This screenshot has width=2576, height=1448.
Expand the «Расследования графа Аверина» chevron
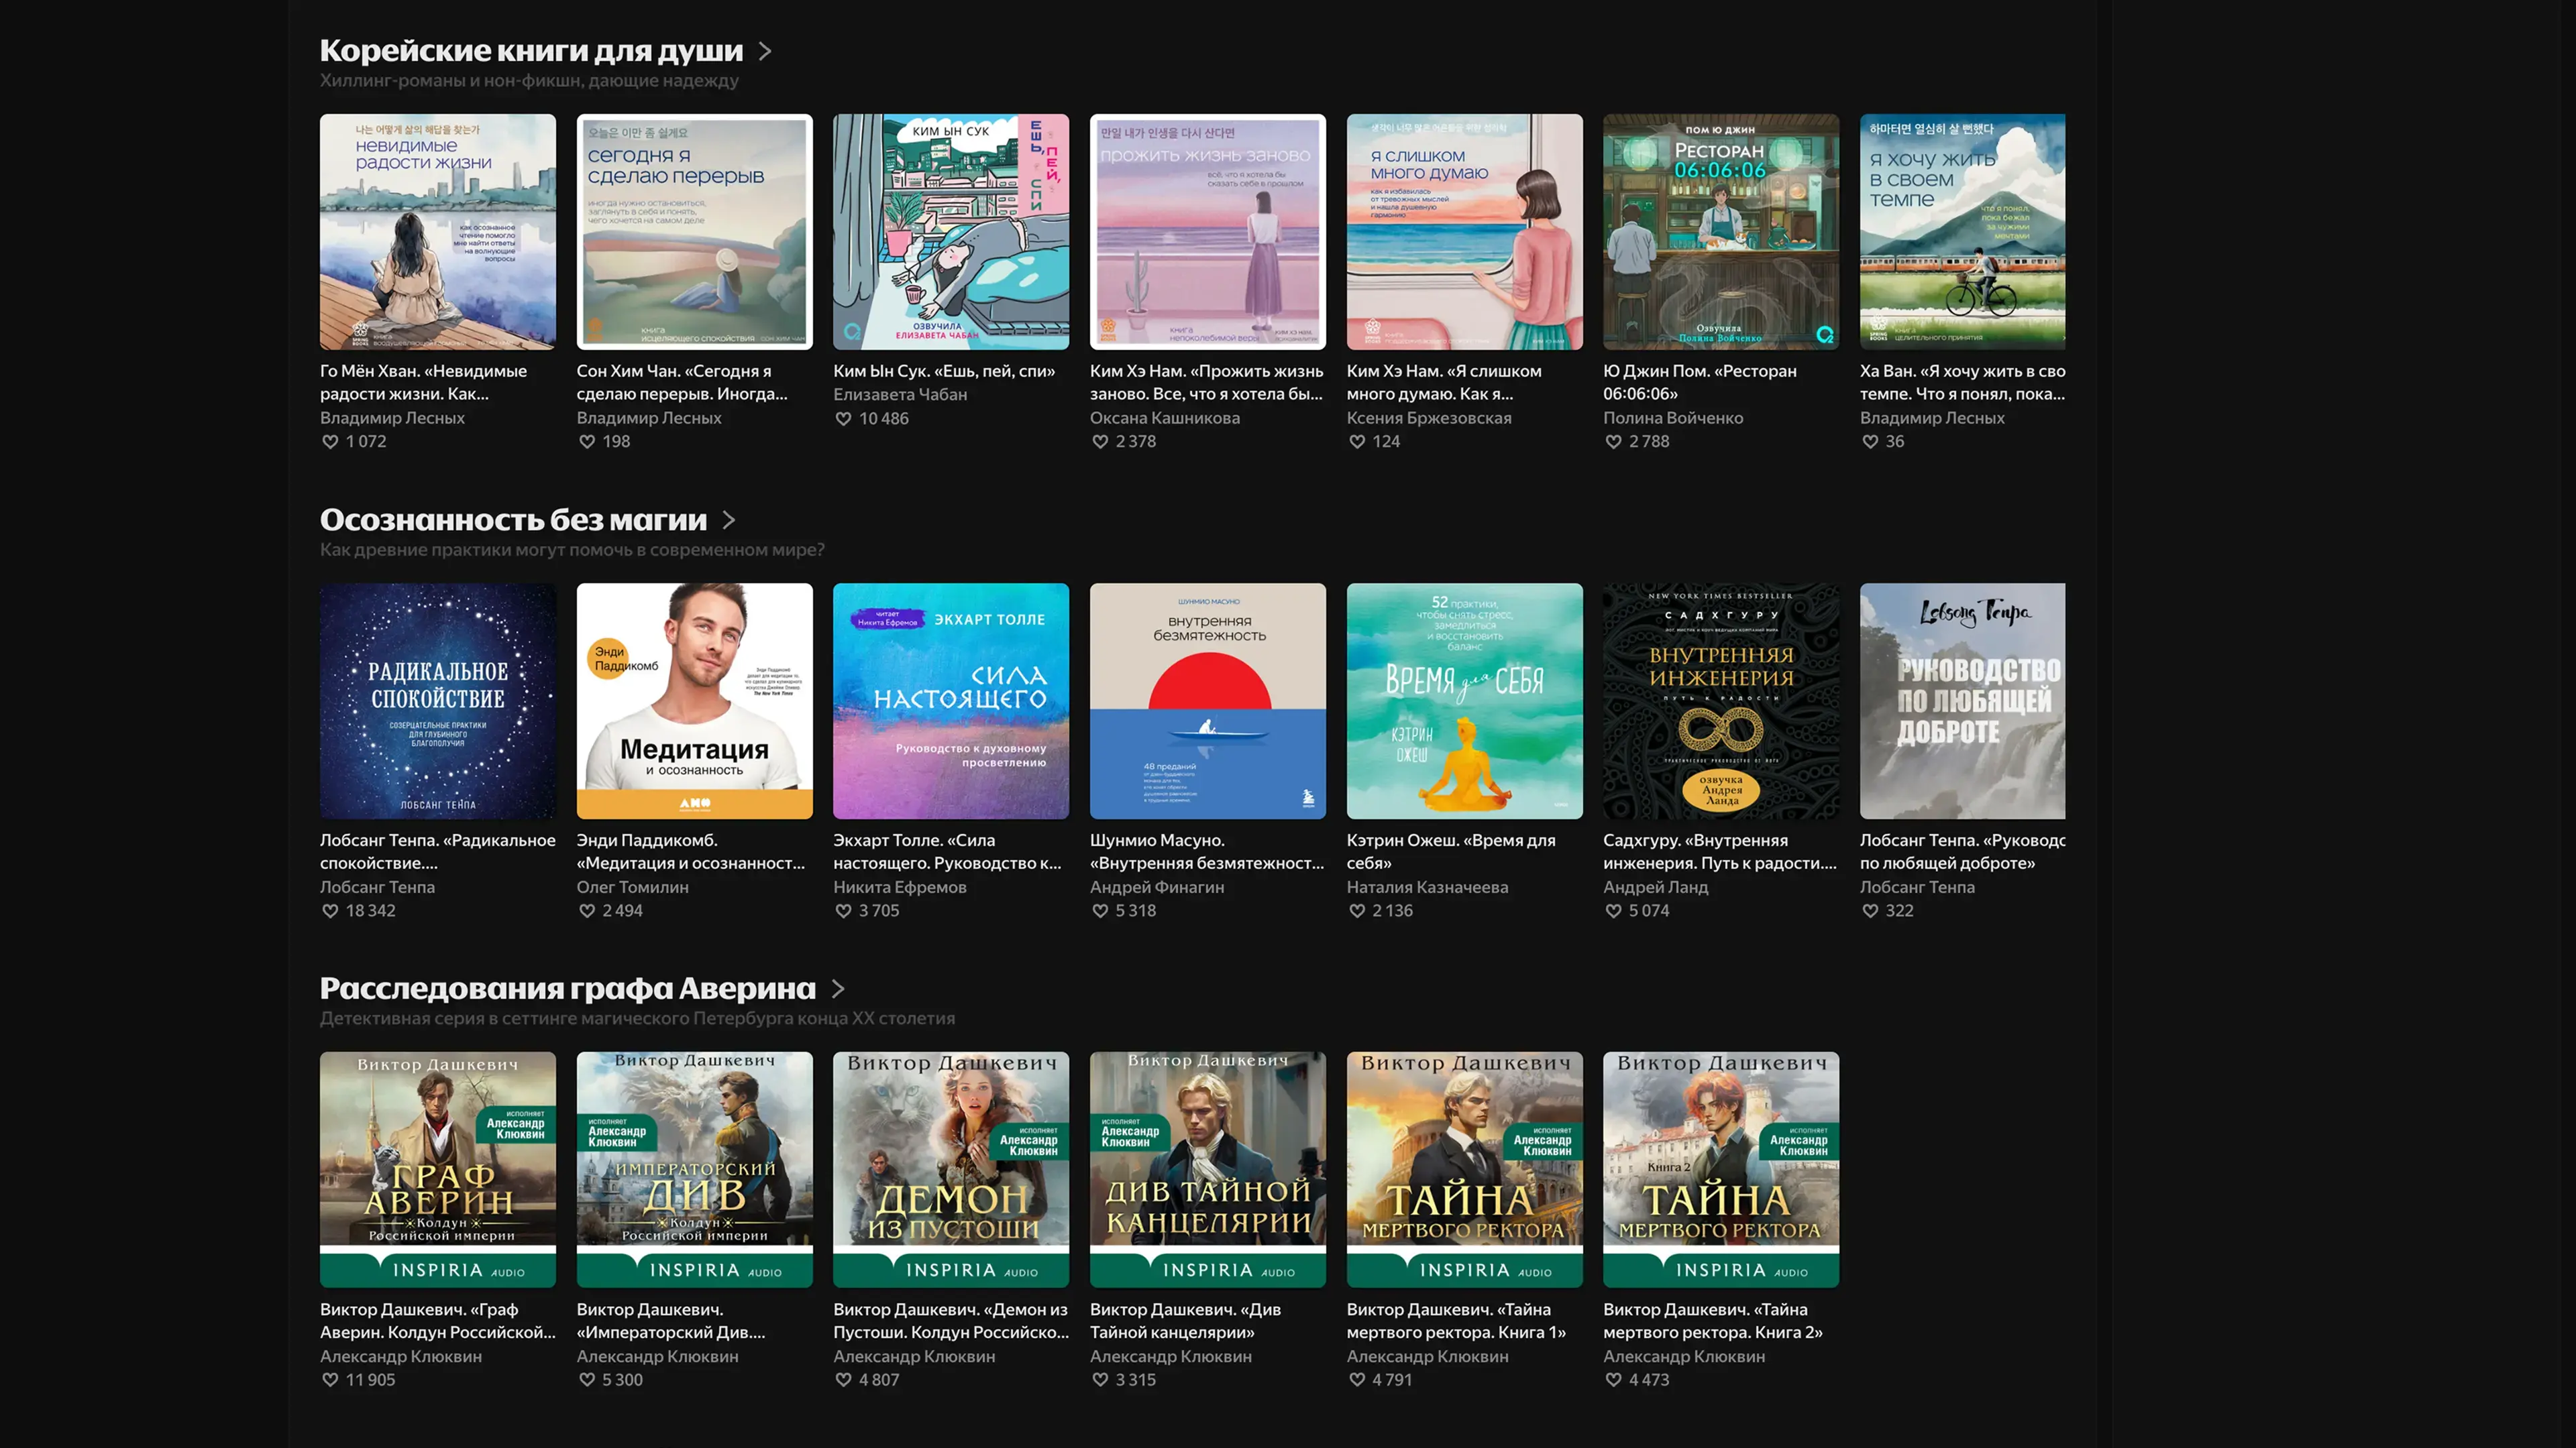tap(838, 988)
